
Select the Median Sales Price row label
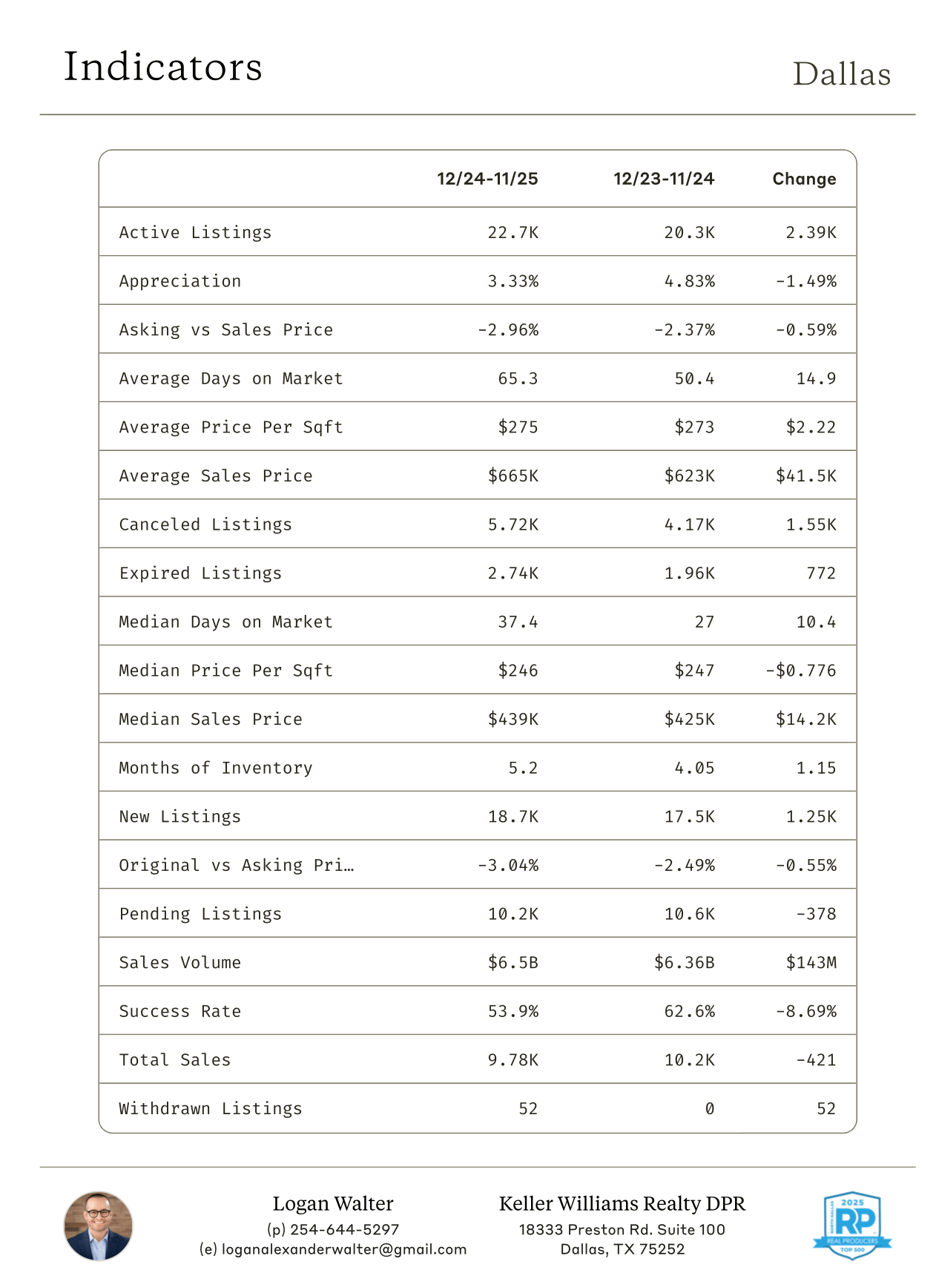(211, 719)
